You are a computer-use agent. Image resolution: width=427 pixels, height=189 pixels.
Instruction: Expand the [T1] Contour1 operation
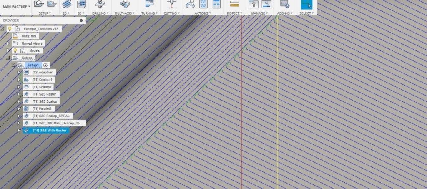[19, 80]
